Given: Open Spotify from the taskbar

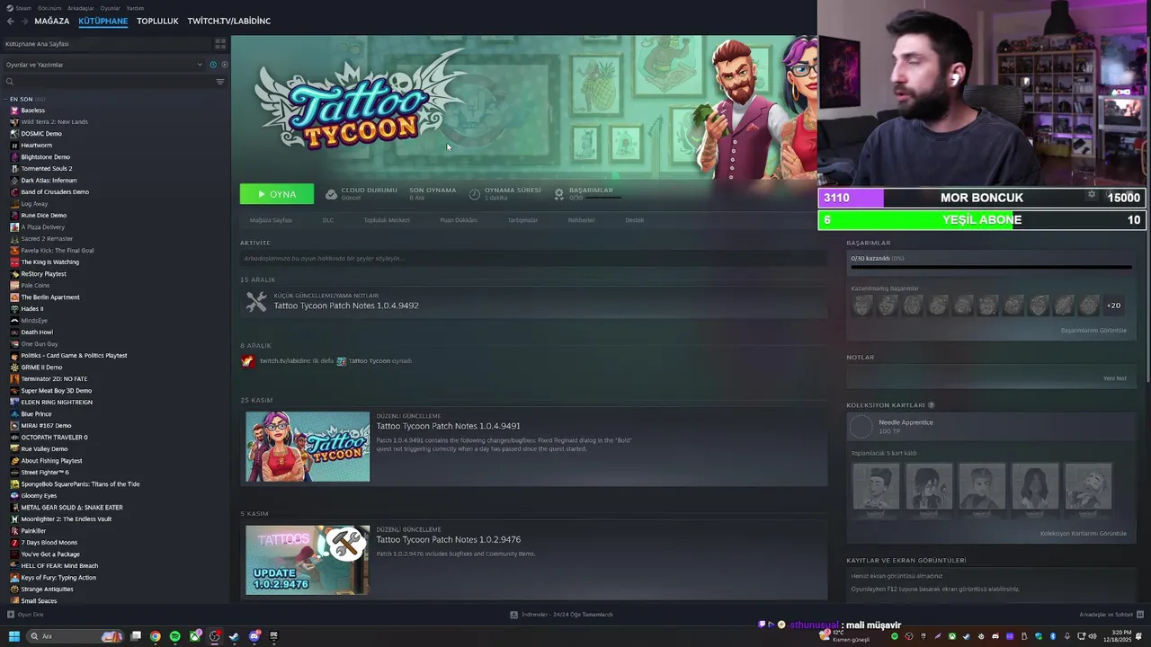Looking at the screenshot, I should pos(175,636).
